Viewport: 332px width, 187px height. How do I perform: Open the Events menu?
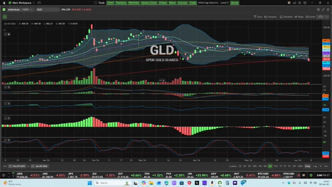click(x=311, y=17)
